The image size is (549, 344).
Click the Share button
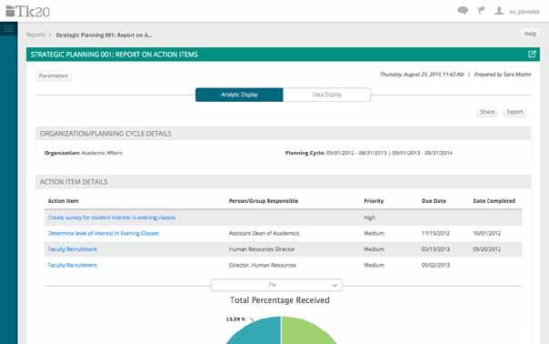[x=487, y=112]
